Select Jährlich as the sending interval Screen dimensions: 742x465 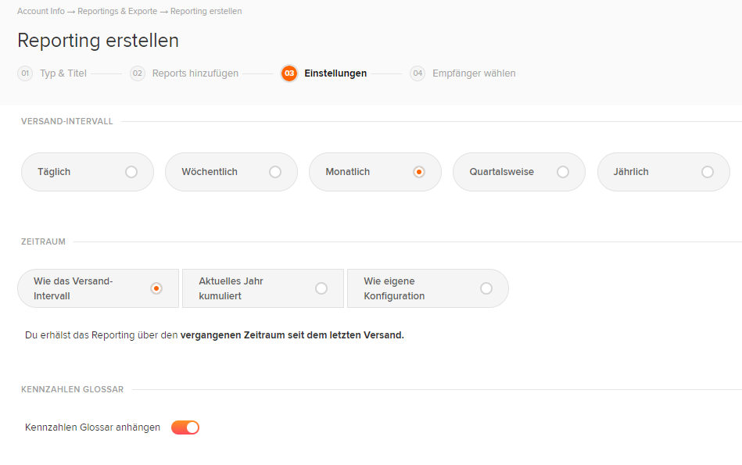pos(708,172)
